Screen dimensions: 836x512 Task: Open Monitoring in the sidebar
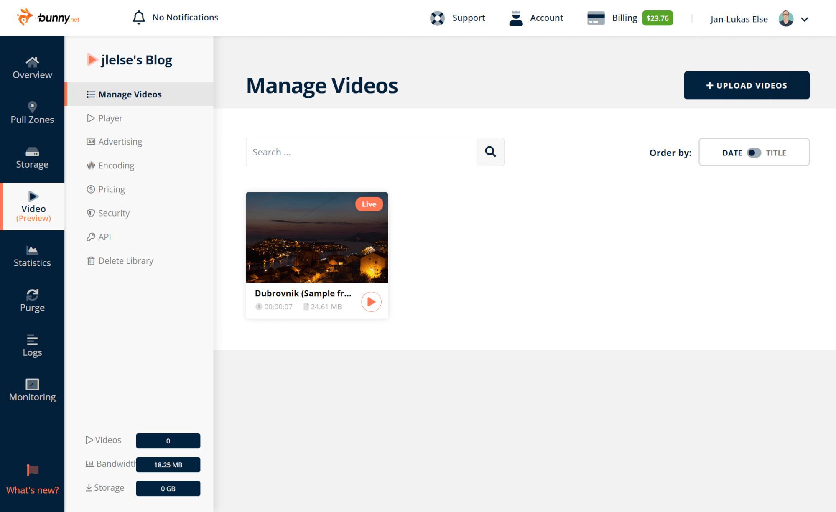point(32,390)
